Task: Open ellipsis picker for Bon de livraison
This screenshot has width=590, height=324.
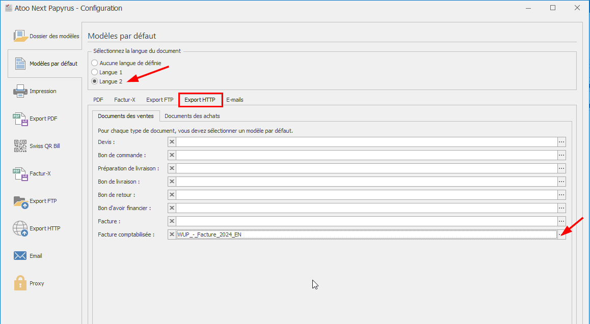Action: (561, 182)
